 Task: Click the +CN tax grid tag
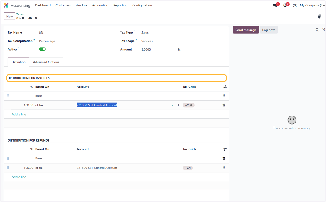coord(188,168)
